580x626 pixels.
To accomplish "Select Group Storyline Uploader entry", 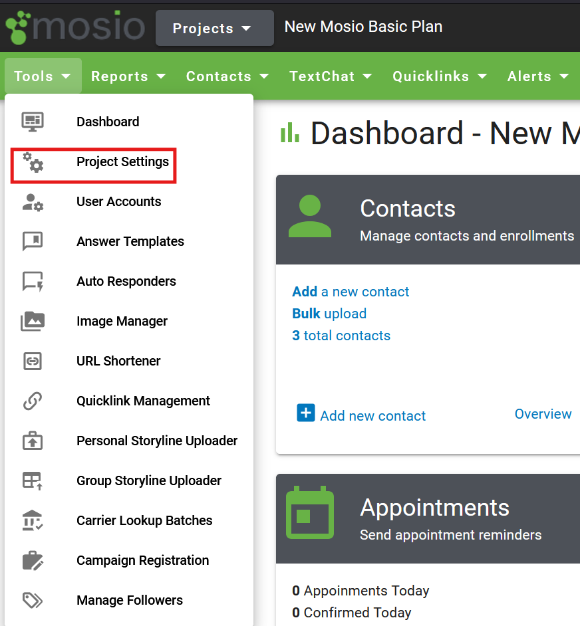I will pos(129,480).
